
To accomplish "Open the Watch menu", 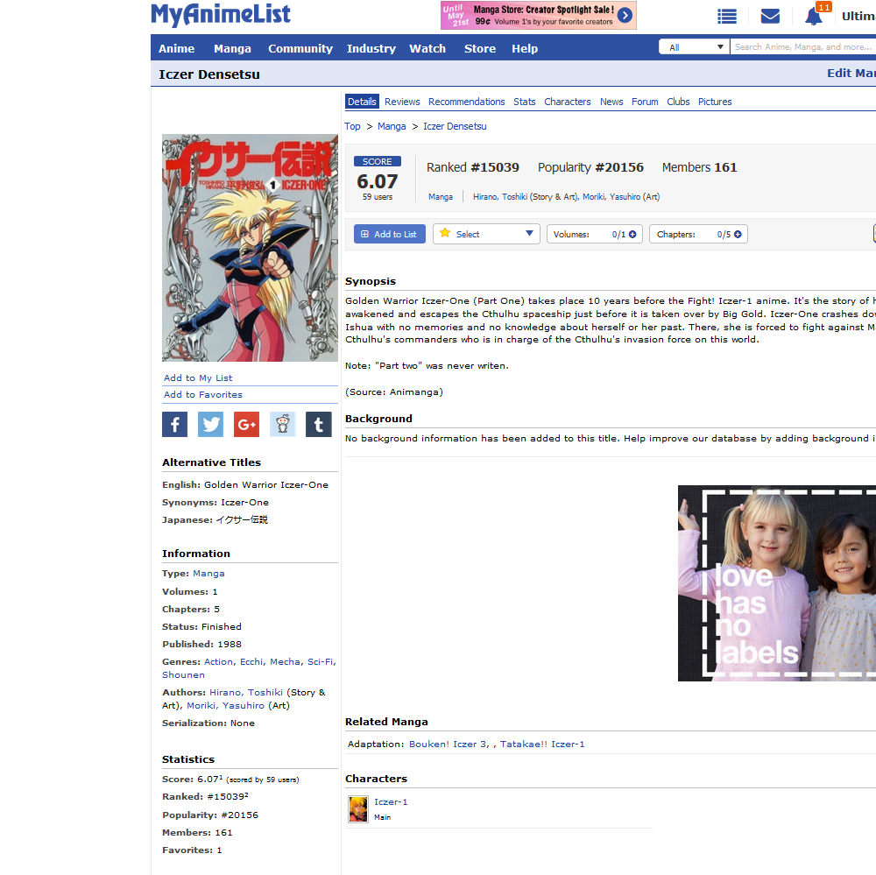I will 427,49.
